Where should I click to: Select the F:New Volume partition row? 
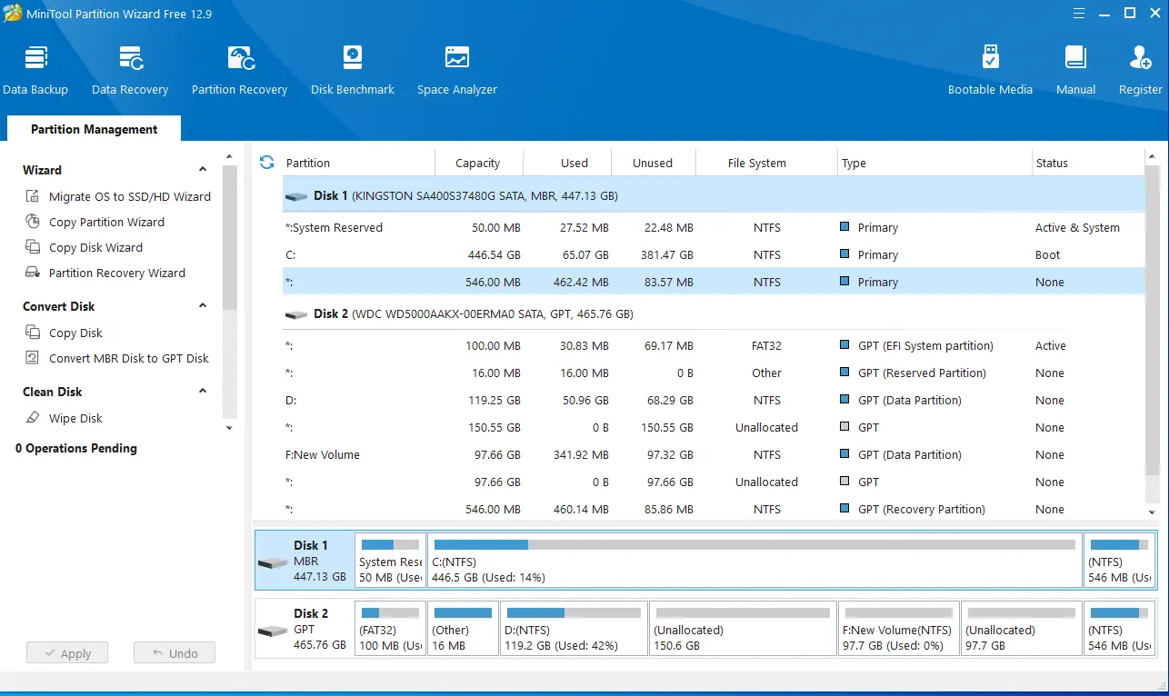(714, 454)
